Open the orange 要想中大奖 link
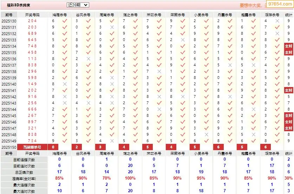The width and height of the screenshot is (294, 194). coord(253,5)
